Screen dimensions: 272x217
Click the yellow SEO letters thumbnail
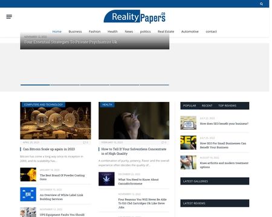click(189, 142)
